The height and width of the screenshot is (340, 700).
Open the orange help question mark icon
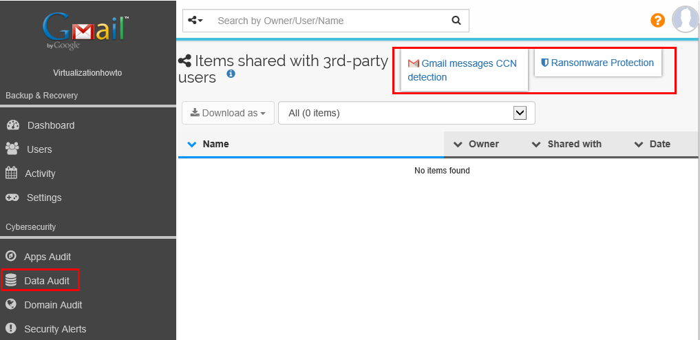coord(657,20)
